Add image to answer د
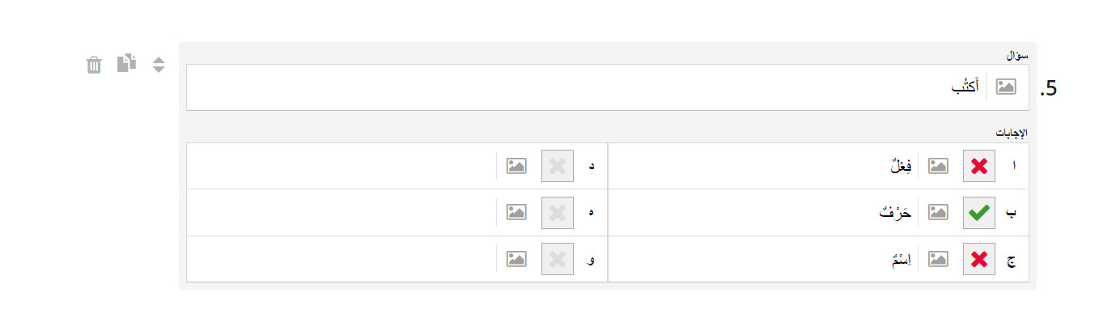Viewport: 1099px width, 310px height. (516, 166)
